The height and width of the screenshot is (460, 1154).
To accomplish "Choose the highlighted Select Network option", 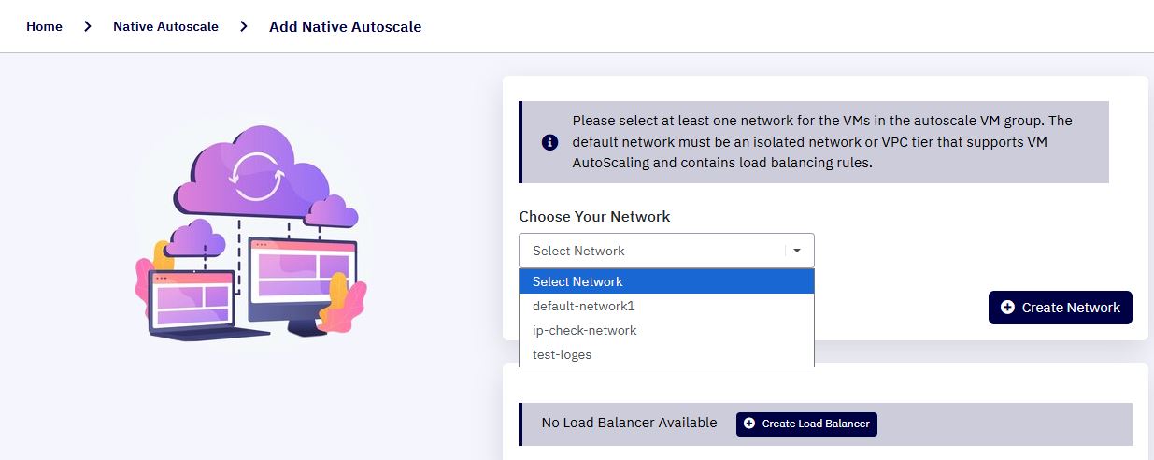I will (666, 281).
